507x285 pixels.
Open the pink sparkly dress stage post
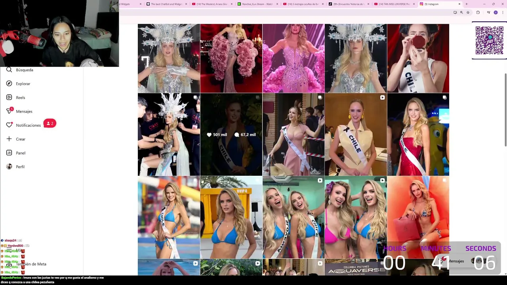coord(294,58)
